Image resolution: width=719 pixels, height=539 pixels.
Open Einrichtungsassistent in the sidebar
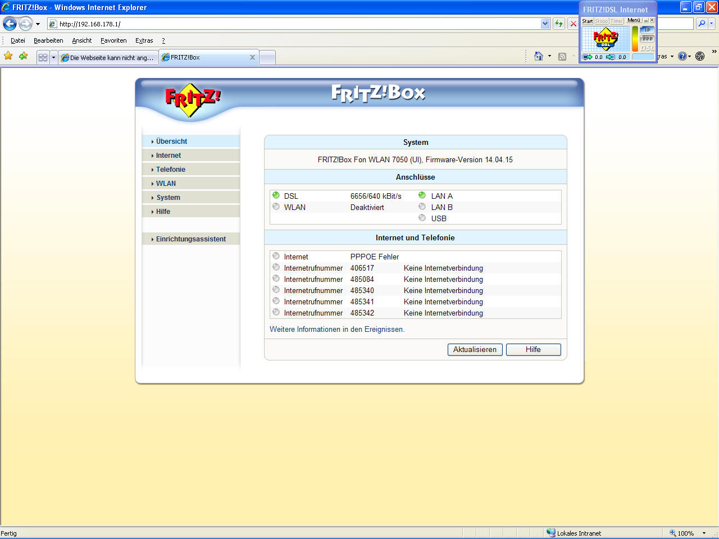pyautogui.click(x=191, y=239)
